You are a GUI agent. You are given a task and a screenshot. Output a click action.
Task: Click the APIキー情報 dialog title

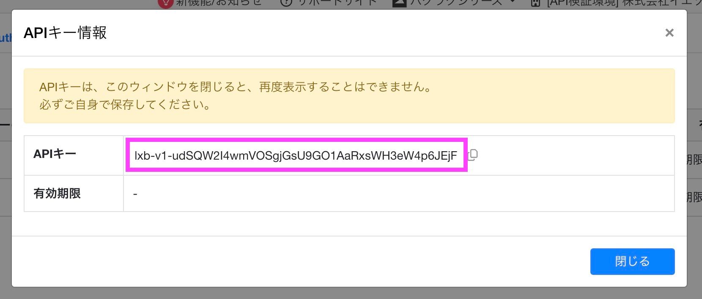tap(65, 33)
